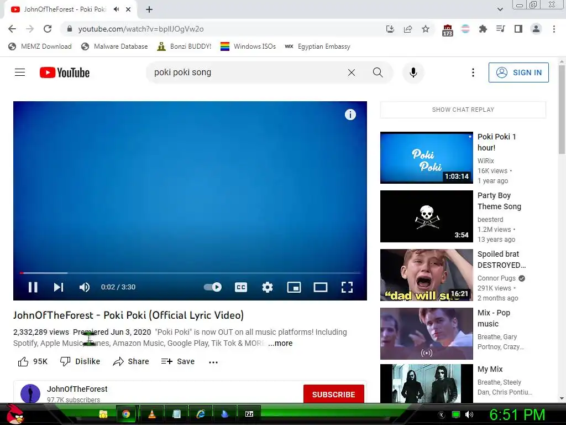The height and width of the screenshot is (425, 566).
Task: Open the Bonzi BUDDY! bookmark
Action: tap(184, 46)
